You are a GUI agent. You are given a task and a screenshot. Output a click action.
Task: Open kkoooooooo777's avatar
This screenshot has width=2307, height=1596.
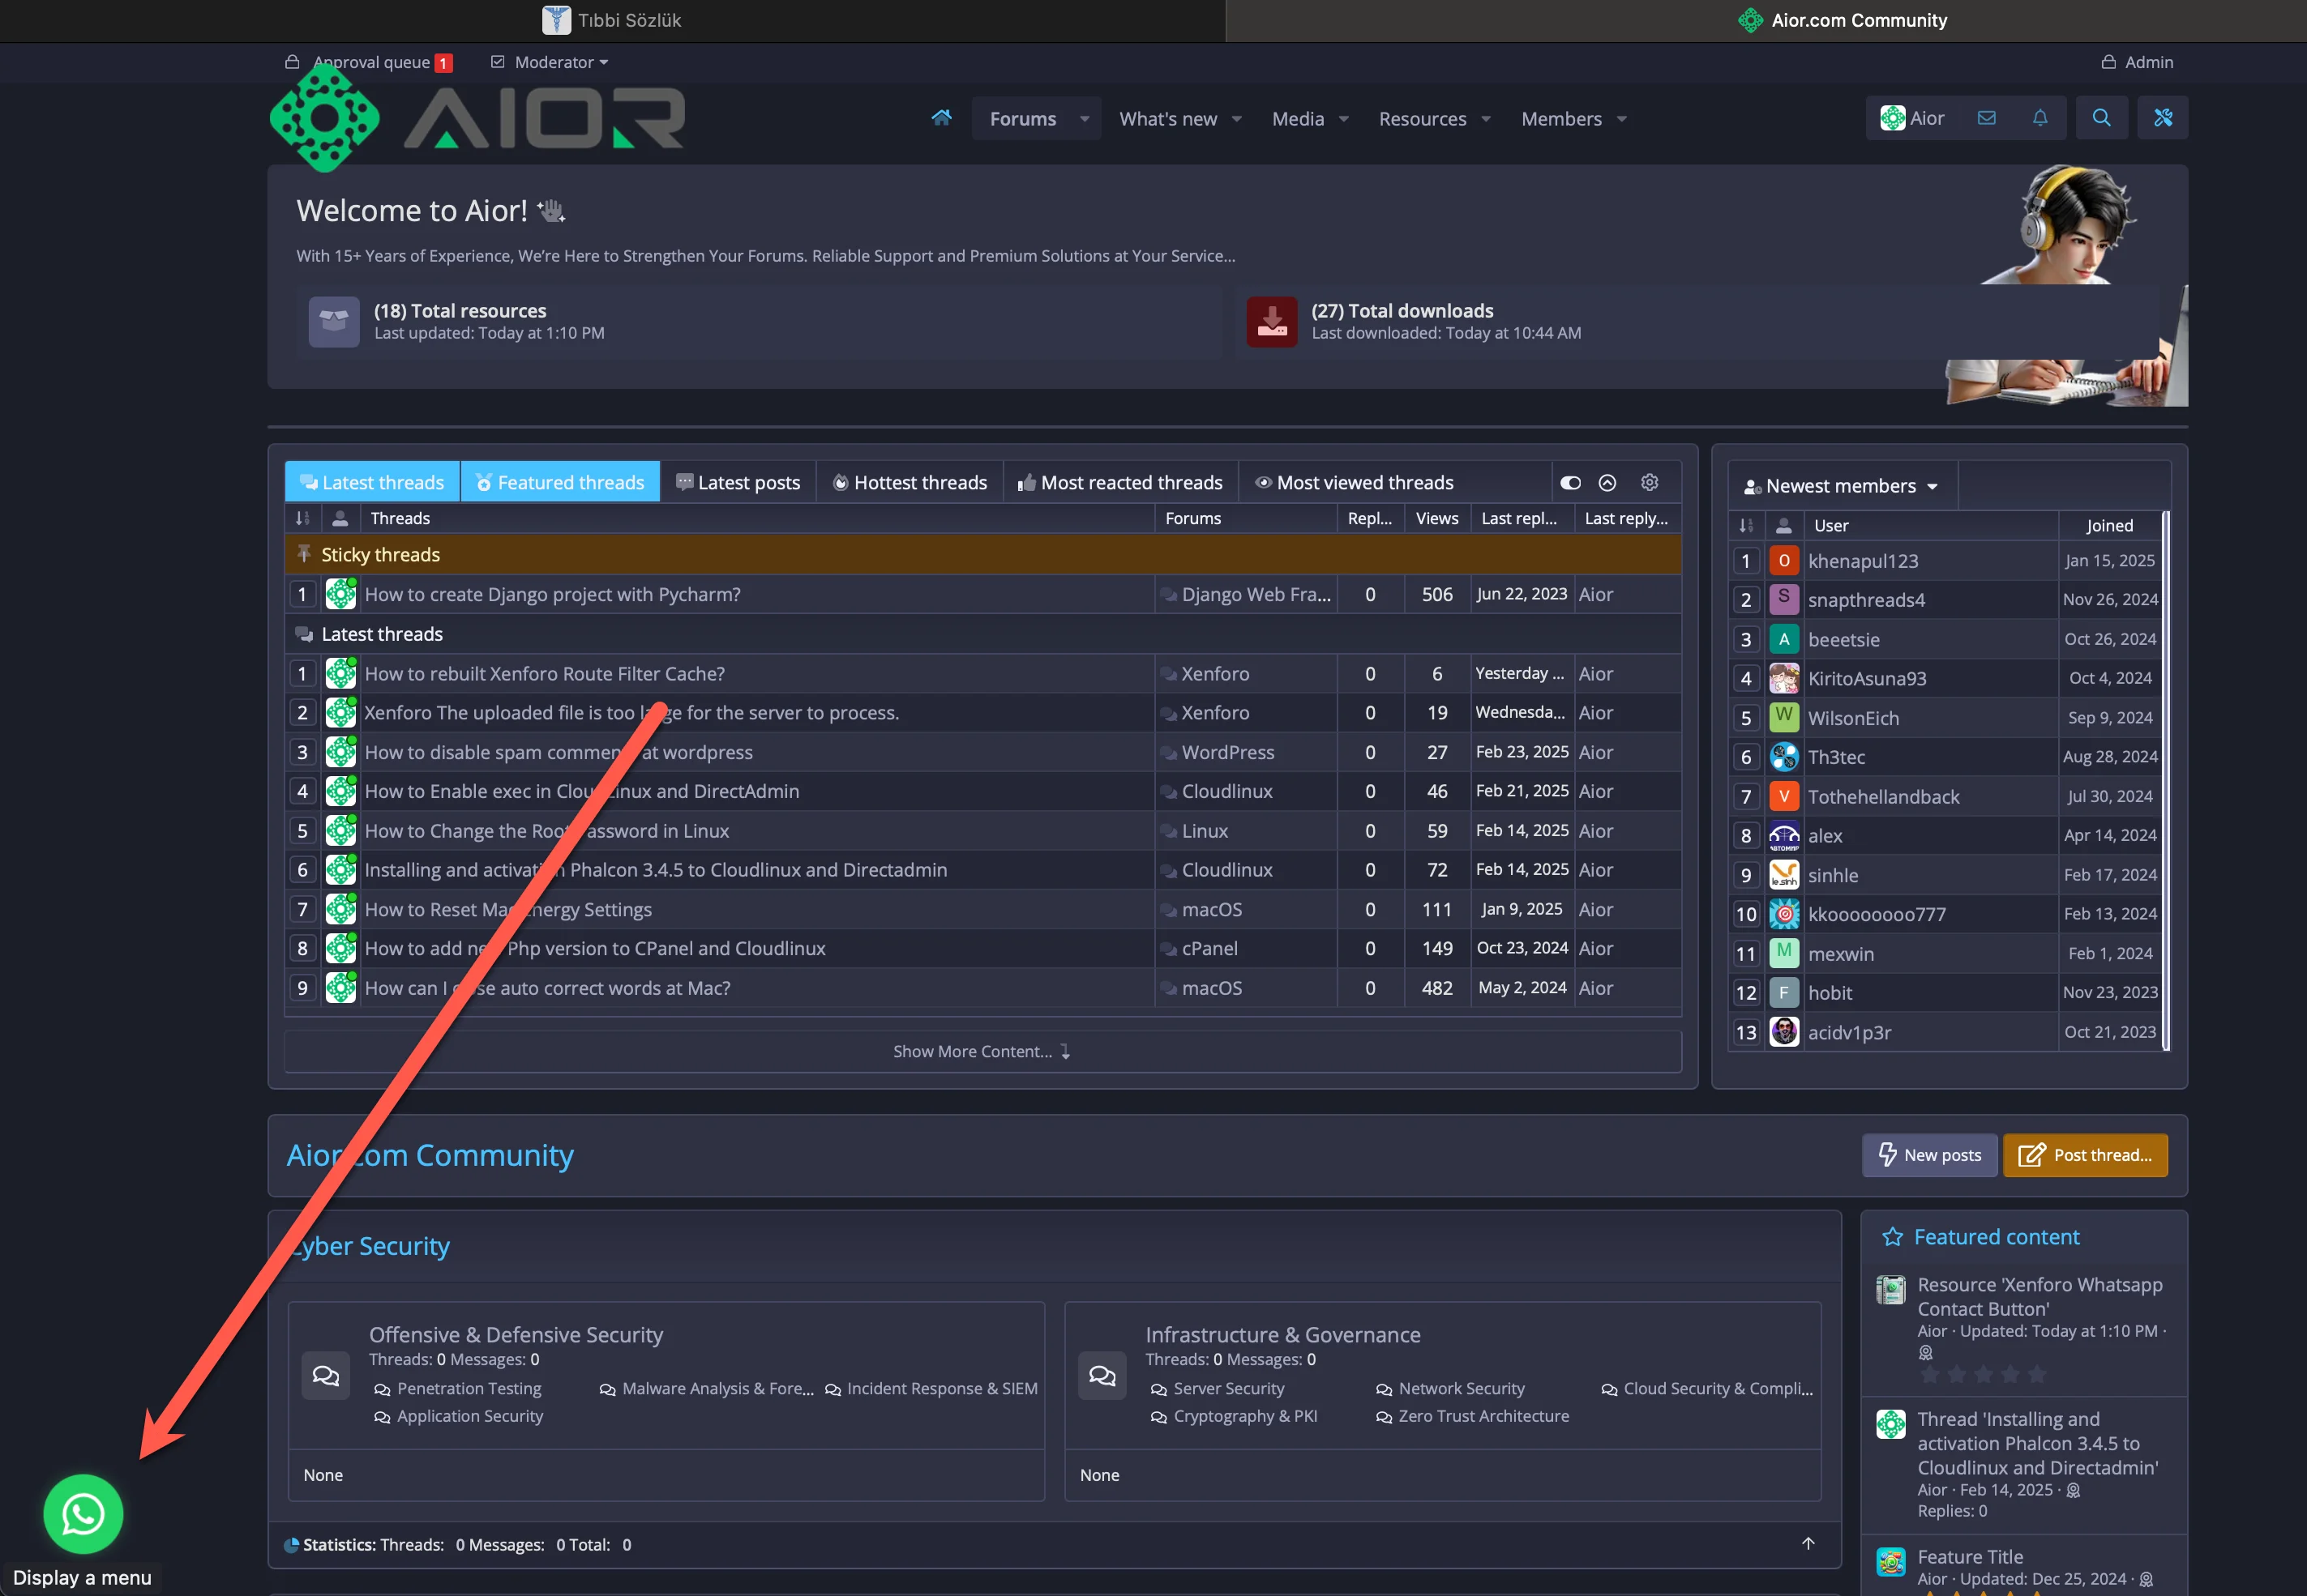coord(1784,914)
